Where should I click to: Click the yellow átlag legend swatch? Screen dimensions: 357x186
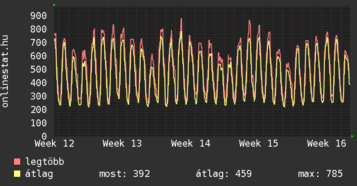pyautogui.click(x=17, y=174)
